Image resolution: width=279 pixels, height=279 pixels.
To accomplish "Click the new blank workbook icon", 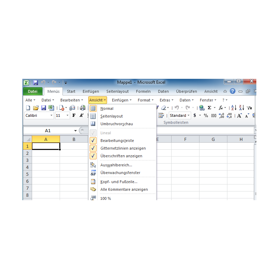I will click(x=28, y=108).
